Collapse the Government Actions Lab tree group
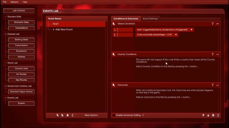Image resolution: width=229 pixels, height=128 pixels. point(6,86)
